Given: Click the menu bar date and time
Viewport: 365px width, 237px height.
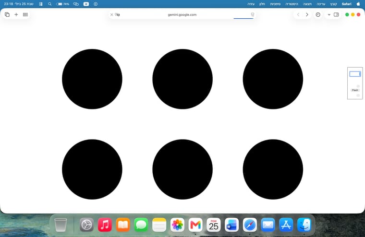Looking at the screenshot, I should [x=19, y=4].
